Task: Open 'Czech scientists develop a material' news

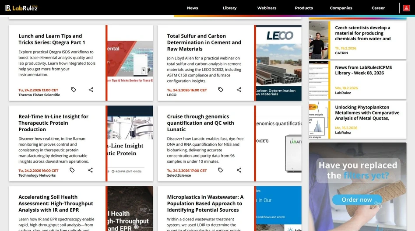Action: [362, 33]
